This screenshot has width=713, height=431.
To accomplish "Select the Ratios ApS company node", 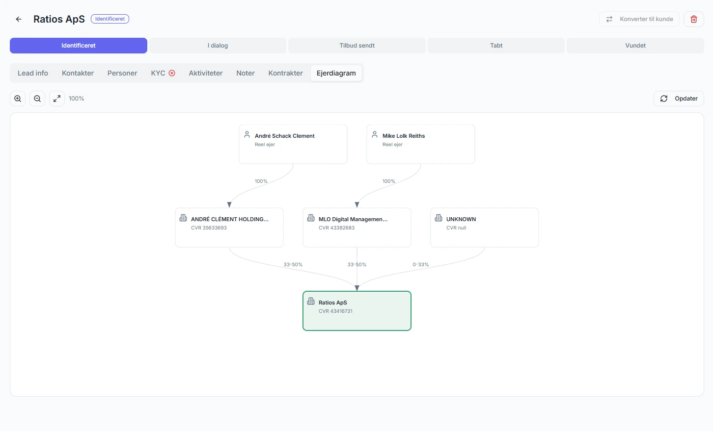I will (x=357, y=311).
